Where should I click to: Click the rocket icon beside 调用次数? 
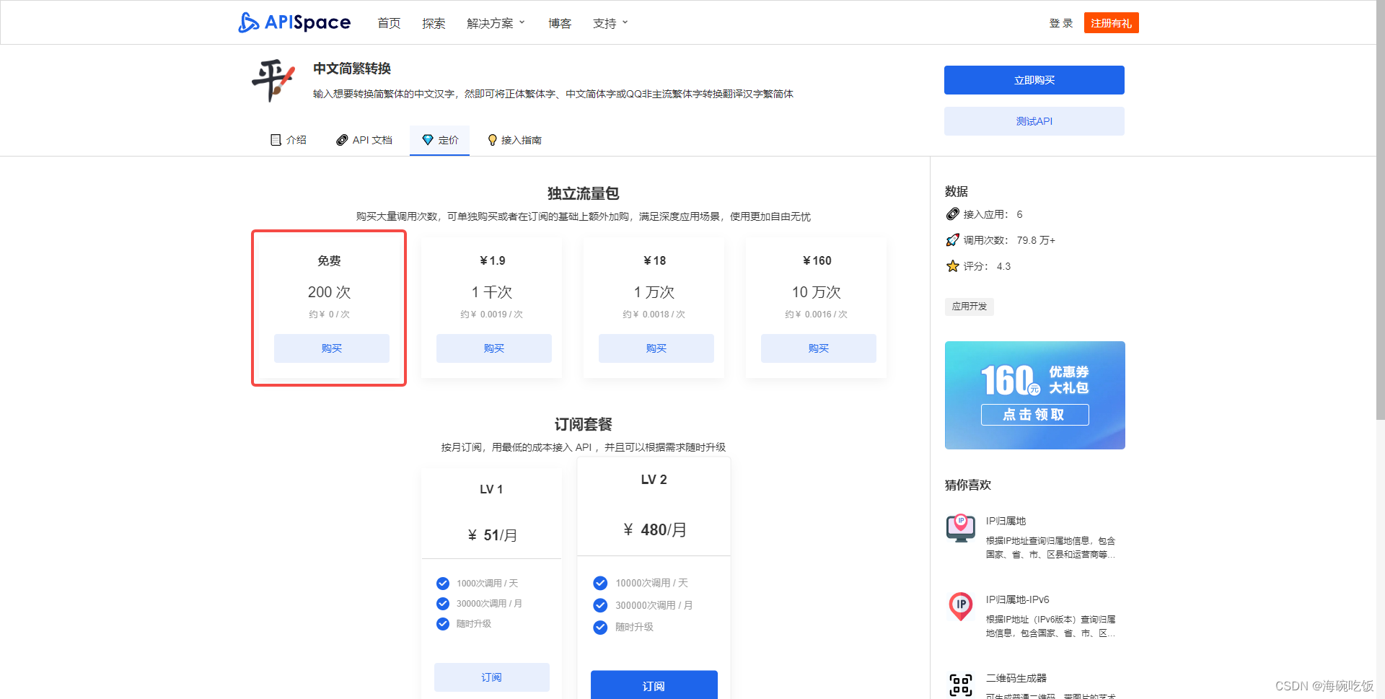[952, 239]
